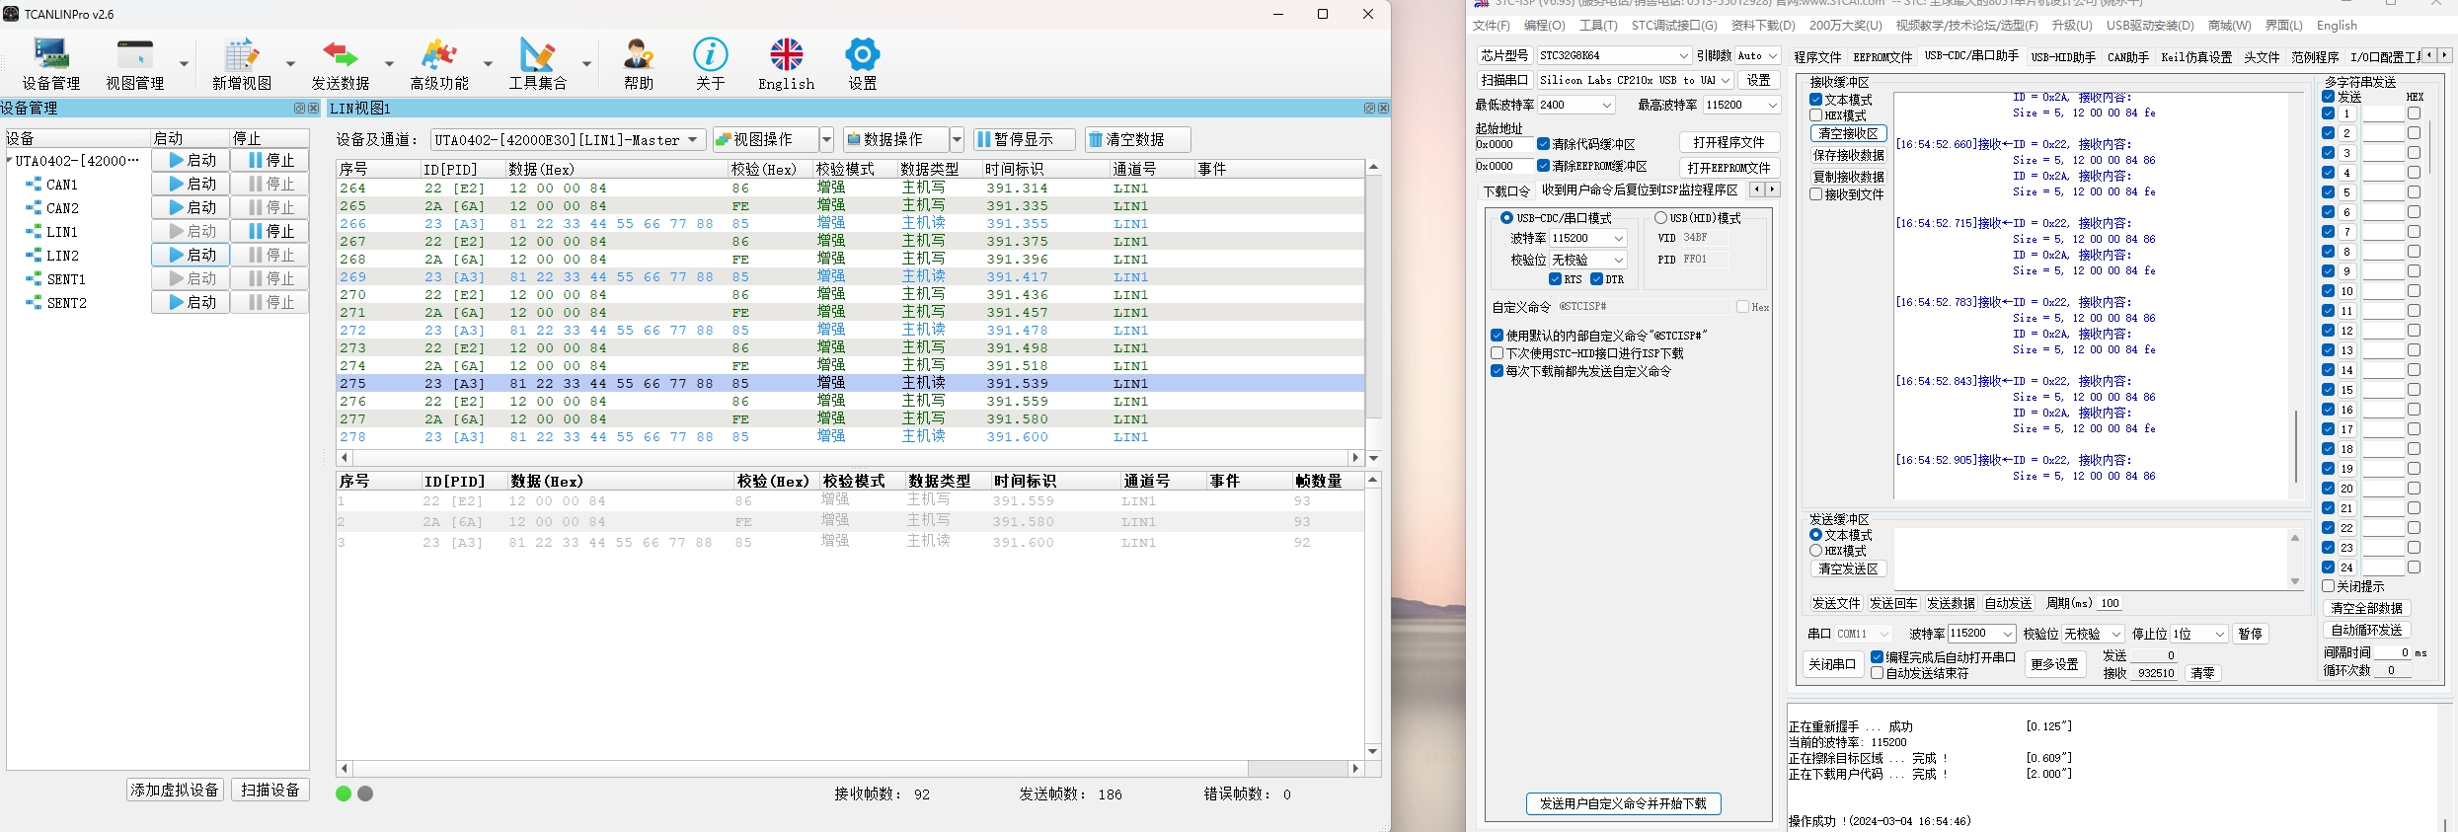Stop the UTA0402 device with 停止
This screenshot has height=832, width=2458.
tap(269, 160)
